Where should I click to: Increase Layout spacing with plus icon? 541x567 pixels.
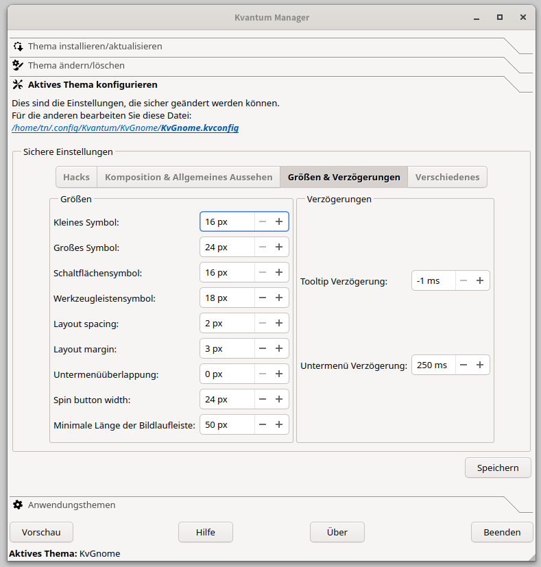[279, 323]
